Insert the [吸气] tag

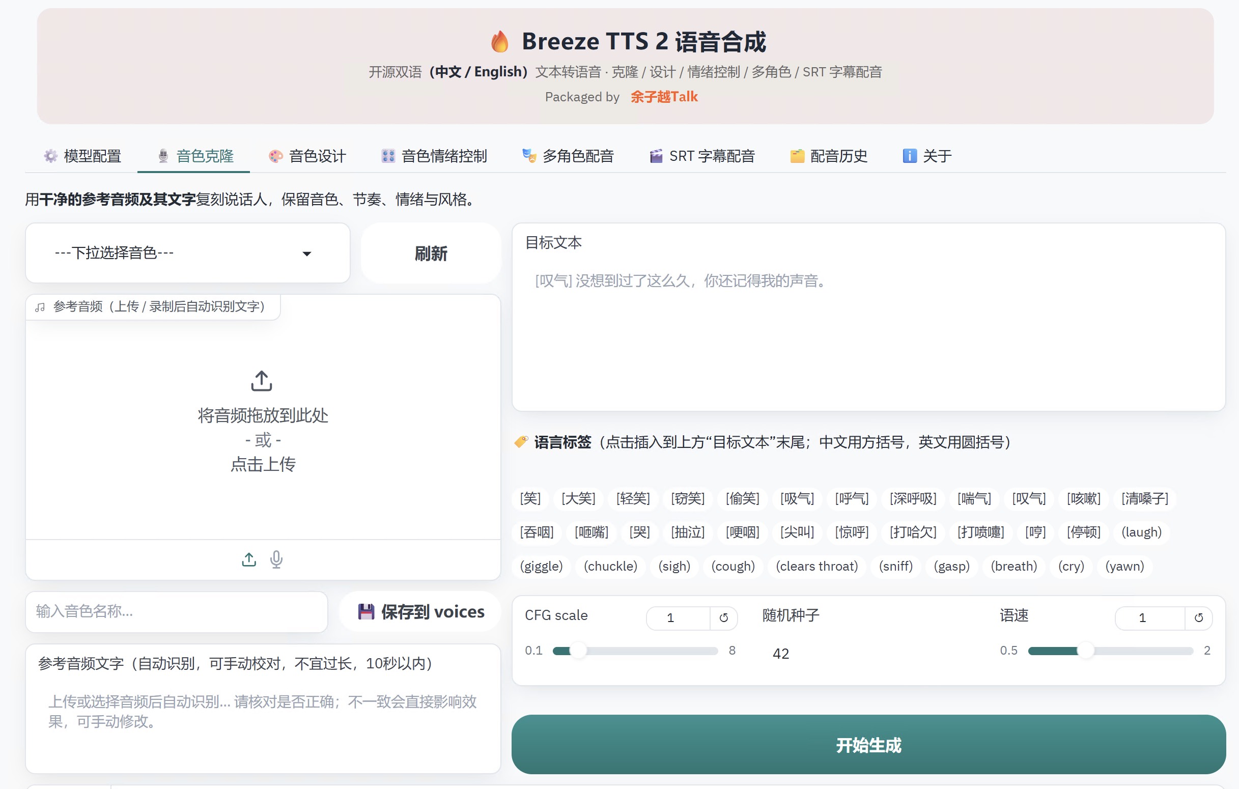click(x=797, y=498)
